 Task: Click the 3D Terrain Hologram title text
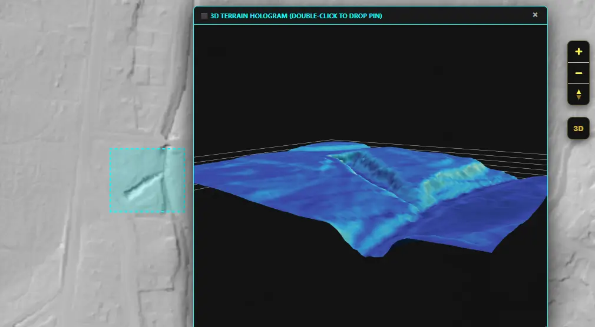click(296, 16)
